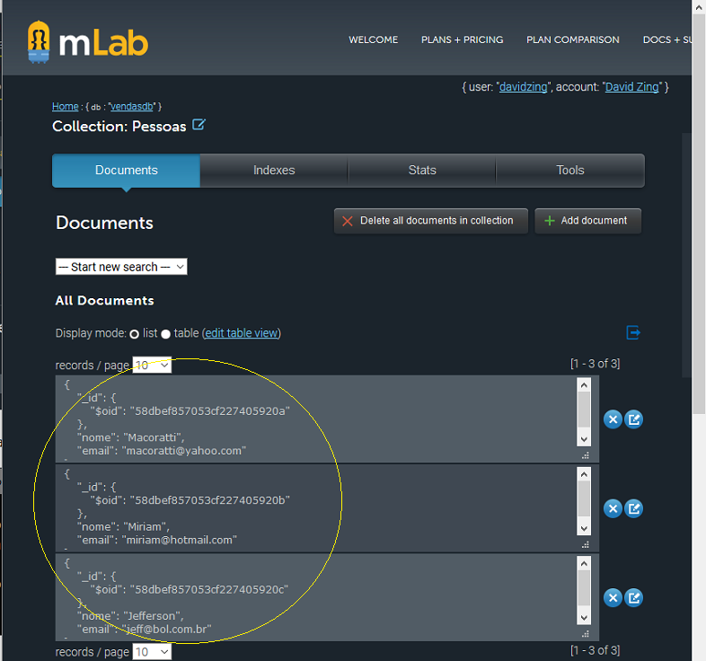Image resolution: width=706 pixels, height=661 pixels.
Task: Edit the Macoratti document
Action: (633, 419)
